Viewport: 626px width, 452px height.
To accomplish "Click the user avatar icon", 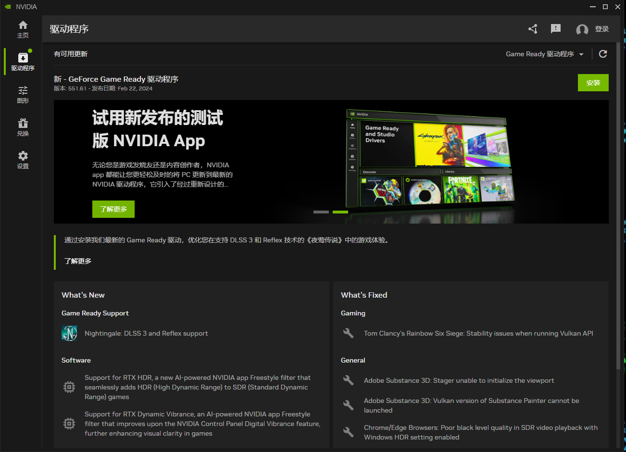I will point(582,29).
